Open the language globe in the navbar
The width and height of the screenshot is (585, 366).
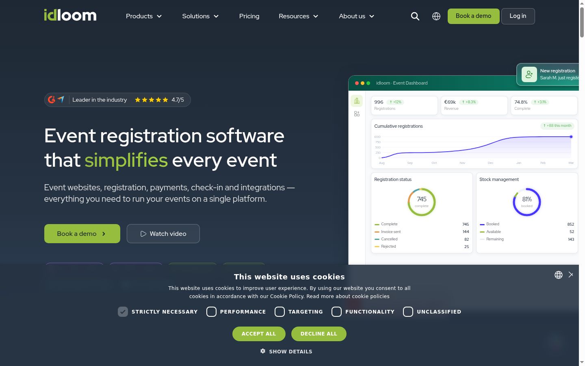(x=436, y=16)
